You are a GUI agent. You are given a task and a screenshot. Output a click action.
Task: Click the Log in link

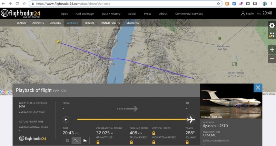(x=247, y=14)
